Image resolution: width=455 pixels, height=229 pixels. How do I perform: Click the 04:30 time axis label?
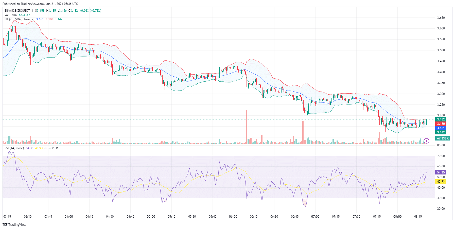click(110, 217)
